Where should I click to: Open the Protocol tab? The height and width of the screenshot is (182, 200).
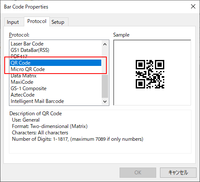(37, 21)
